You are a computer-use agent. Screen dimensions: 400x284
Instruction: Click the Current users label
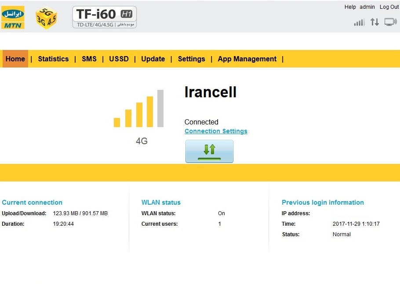pyautogui.click(x=160, y=224)
